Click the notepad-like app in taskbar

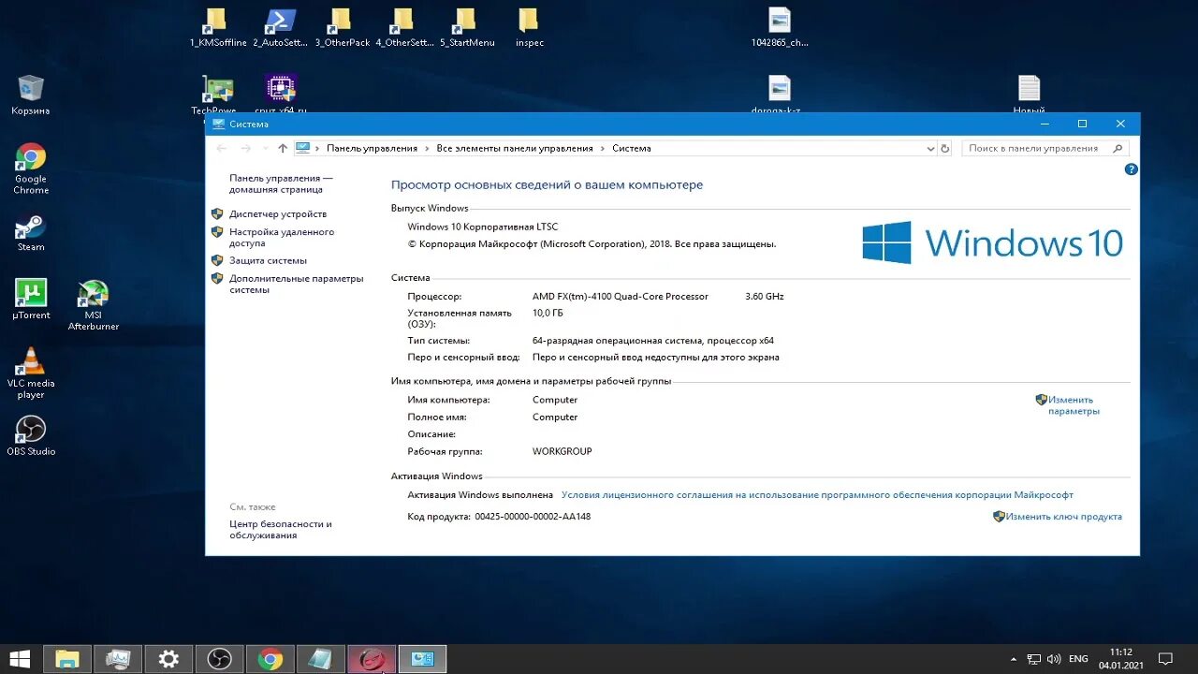(321, 659)
